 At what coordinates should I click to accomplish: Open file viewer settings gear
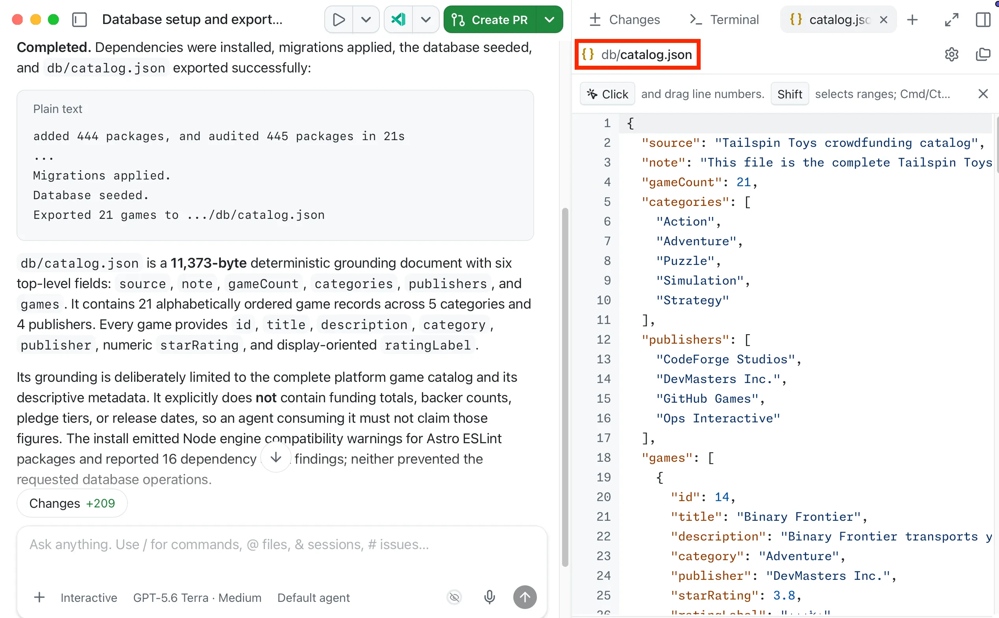(x=952, y=54)
